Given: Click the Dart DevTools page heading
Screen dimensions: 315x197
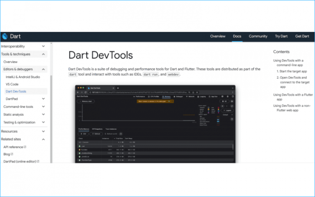Looking at the screenshot, I should pyautogui.click(x=100, y=55).
